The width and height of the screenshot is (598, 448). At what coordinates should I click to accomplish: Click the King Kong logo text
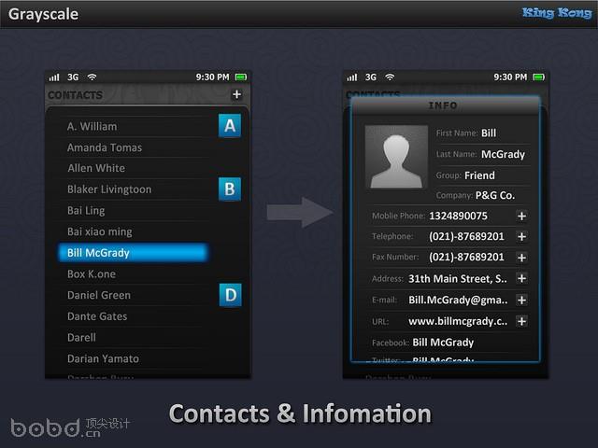coord(556,13)
